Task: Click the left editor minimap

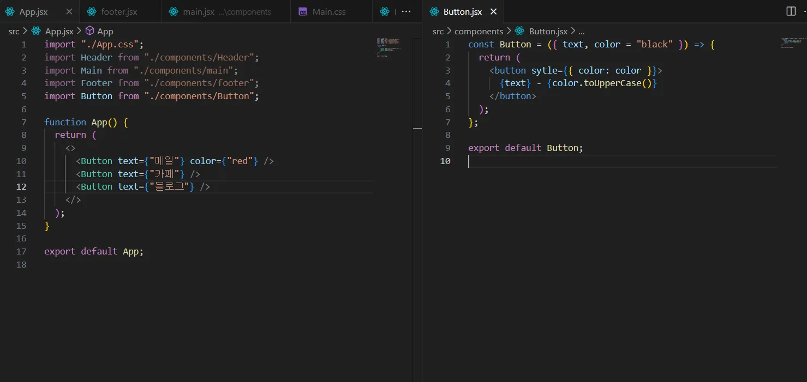Action: click(388, 47)
